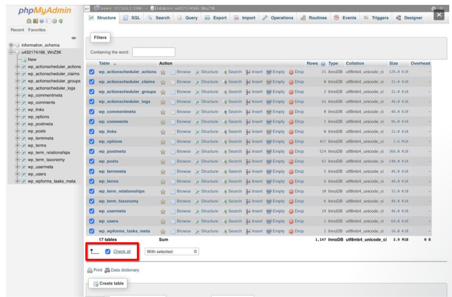Select New in the sidebar tree

click(32, 59)
